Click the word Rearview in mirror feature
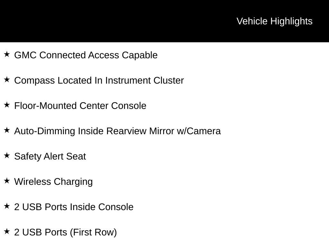The height and width of the screenshot is (246, 329). pyautogui.click(x=126, y=131)
